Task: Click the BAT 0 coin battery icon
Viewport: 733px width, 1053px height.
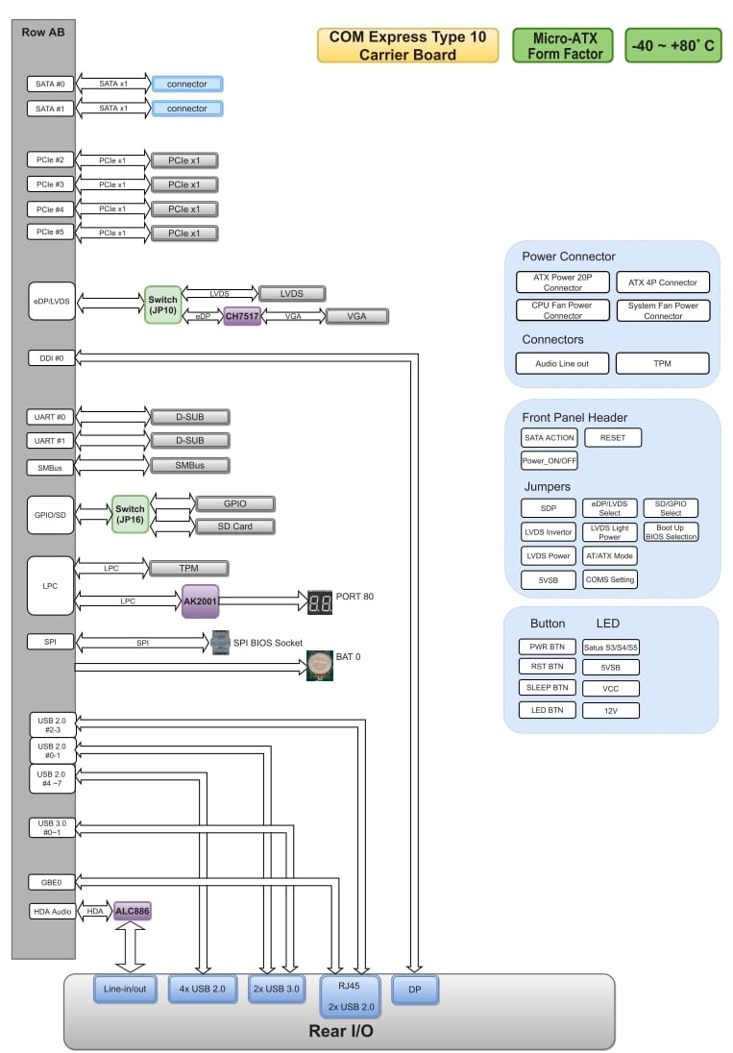Action: pos(320,665)
